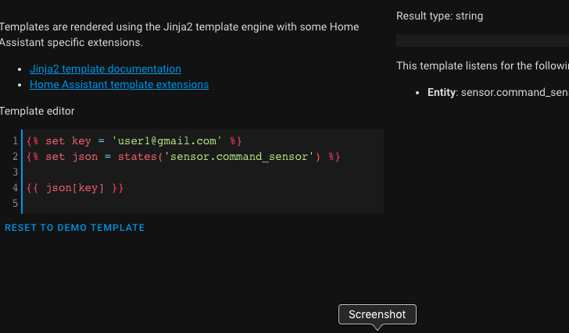The height and width of the screenshot is (333, 569).
Task: Click line number 5 in the gutter
Action: pyautogui.click(x=16, y=204)
